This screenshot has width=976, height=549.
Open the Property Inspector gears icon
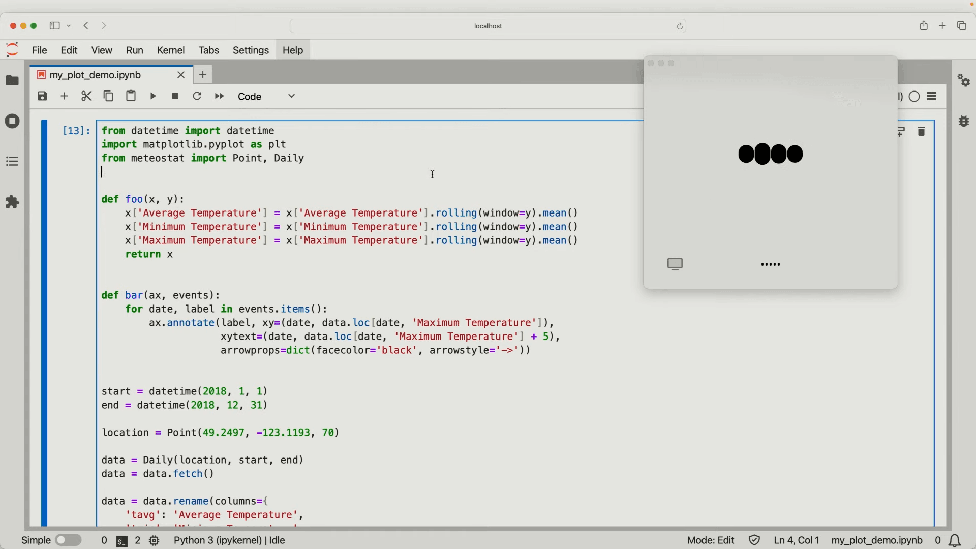964,81
